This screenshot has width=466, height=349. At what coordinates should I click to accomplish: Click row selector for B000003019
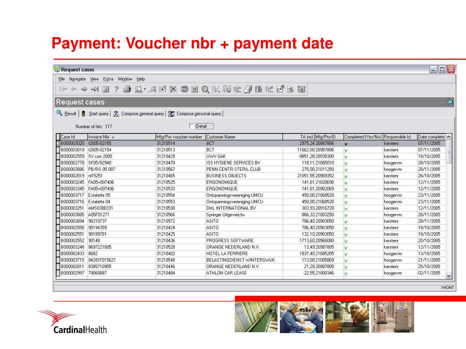coord(58,150)
